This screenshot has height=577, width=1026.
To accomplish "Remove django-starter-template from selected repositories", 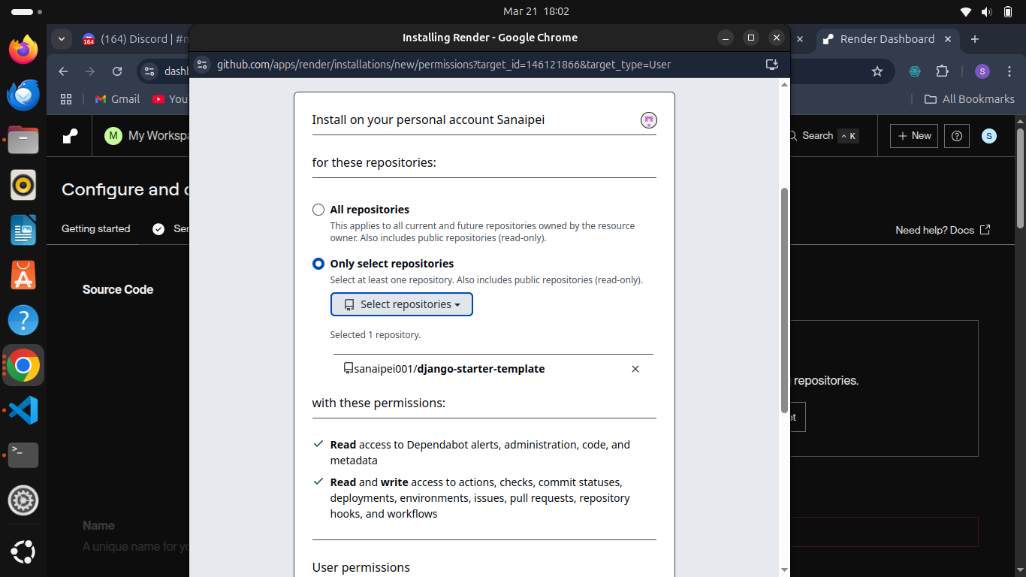I will (x=635, y=369).
